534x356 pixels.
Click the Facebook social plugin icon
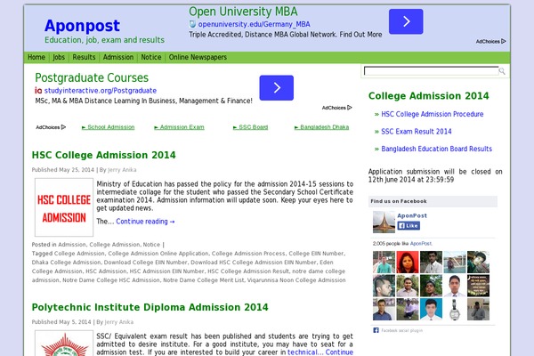pyautogui.click(x=376, y=330)
